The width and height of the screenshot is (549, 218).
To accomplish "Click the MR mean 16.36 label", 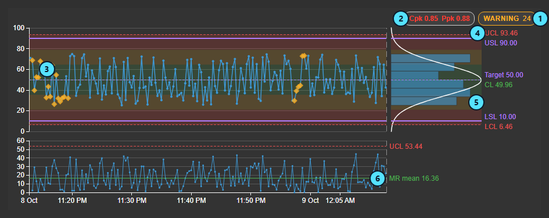I will [414, 178].
